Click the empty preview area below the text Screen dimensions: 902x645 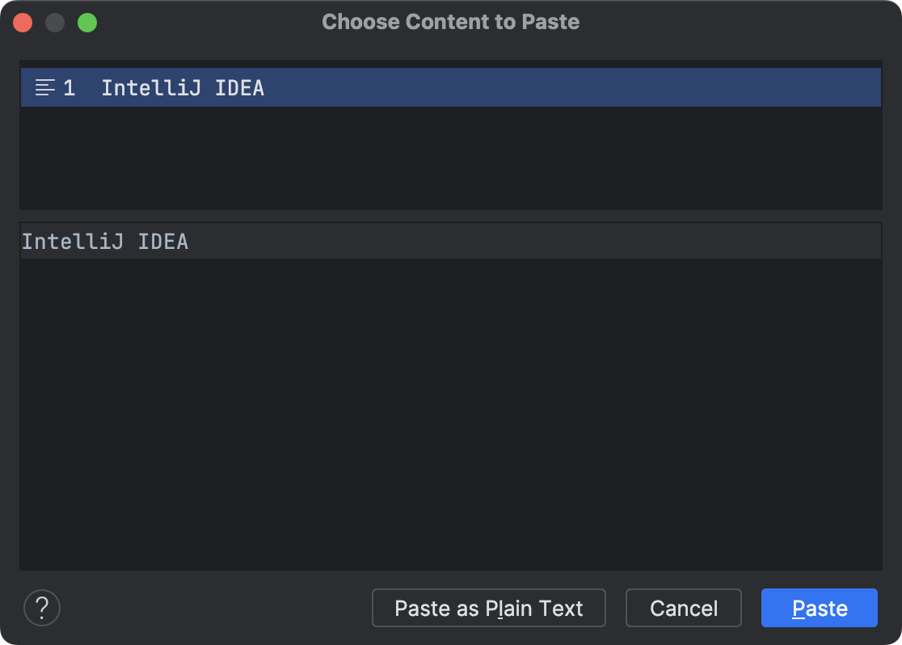coord(451,412)
